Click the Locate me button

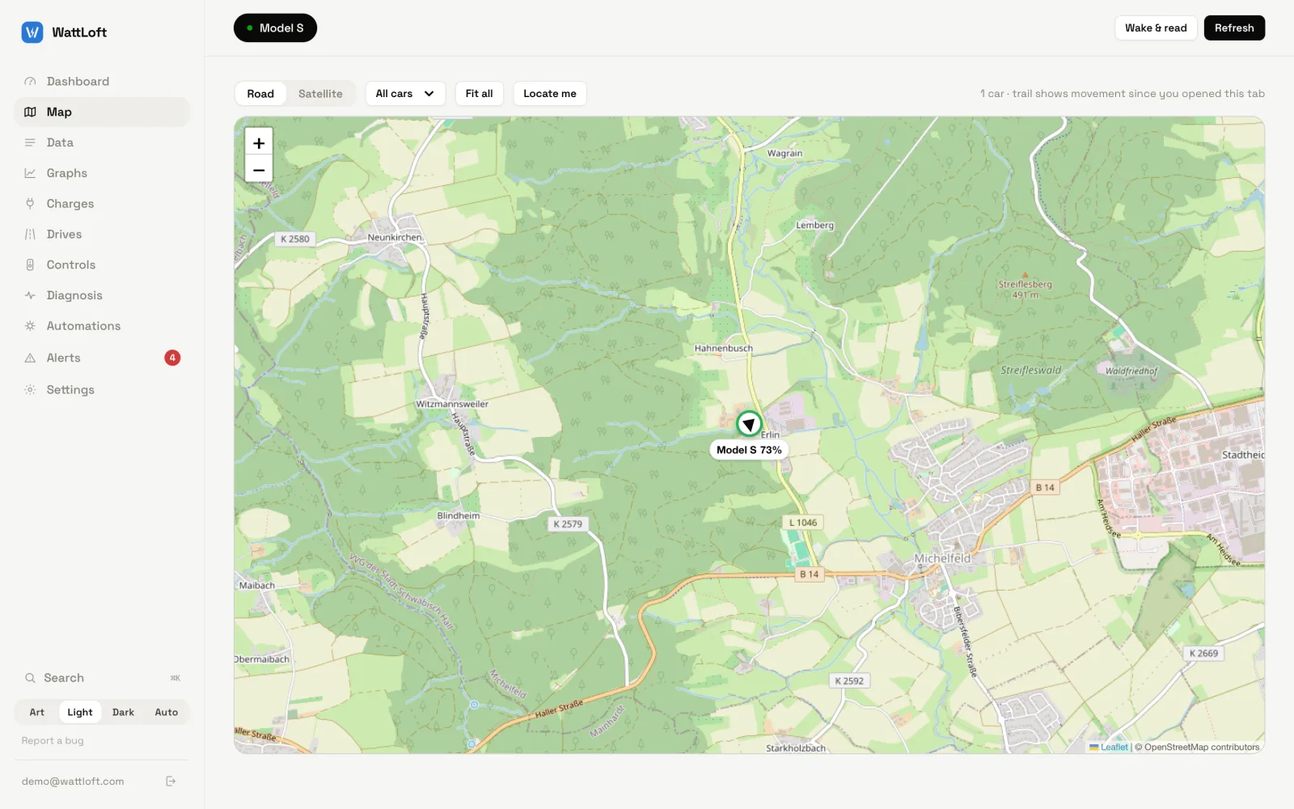pos(550,94)
